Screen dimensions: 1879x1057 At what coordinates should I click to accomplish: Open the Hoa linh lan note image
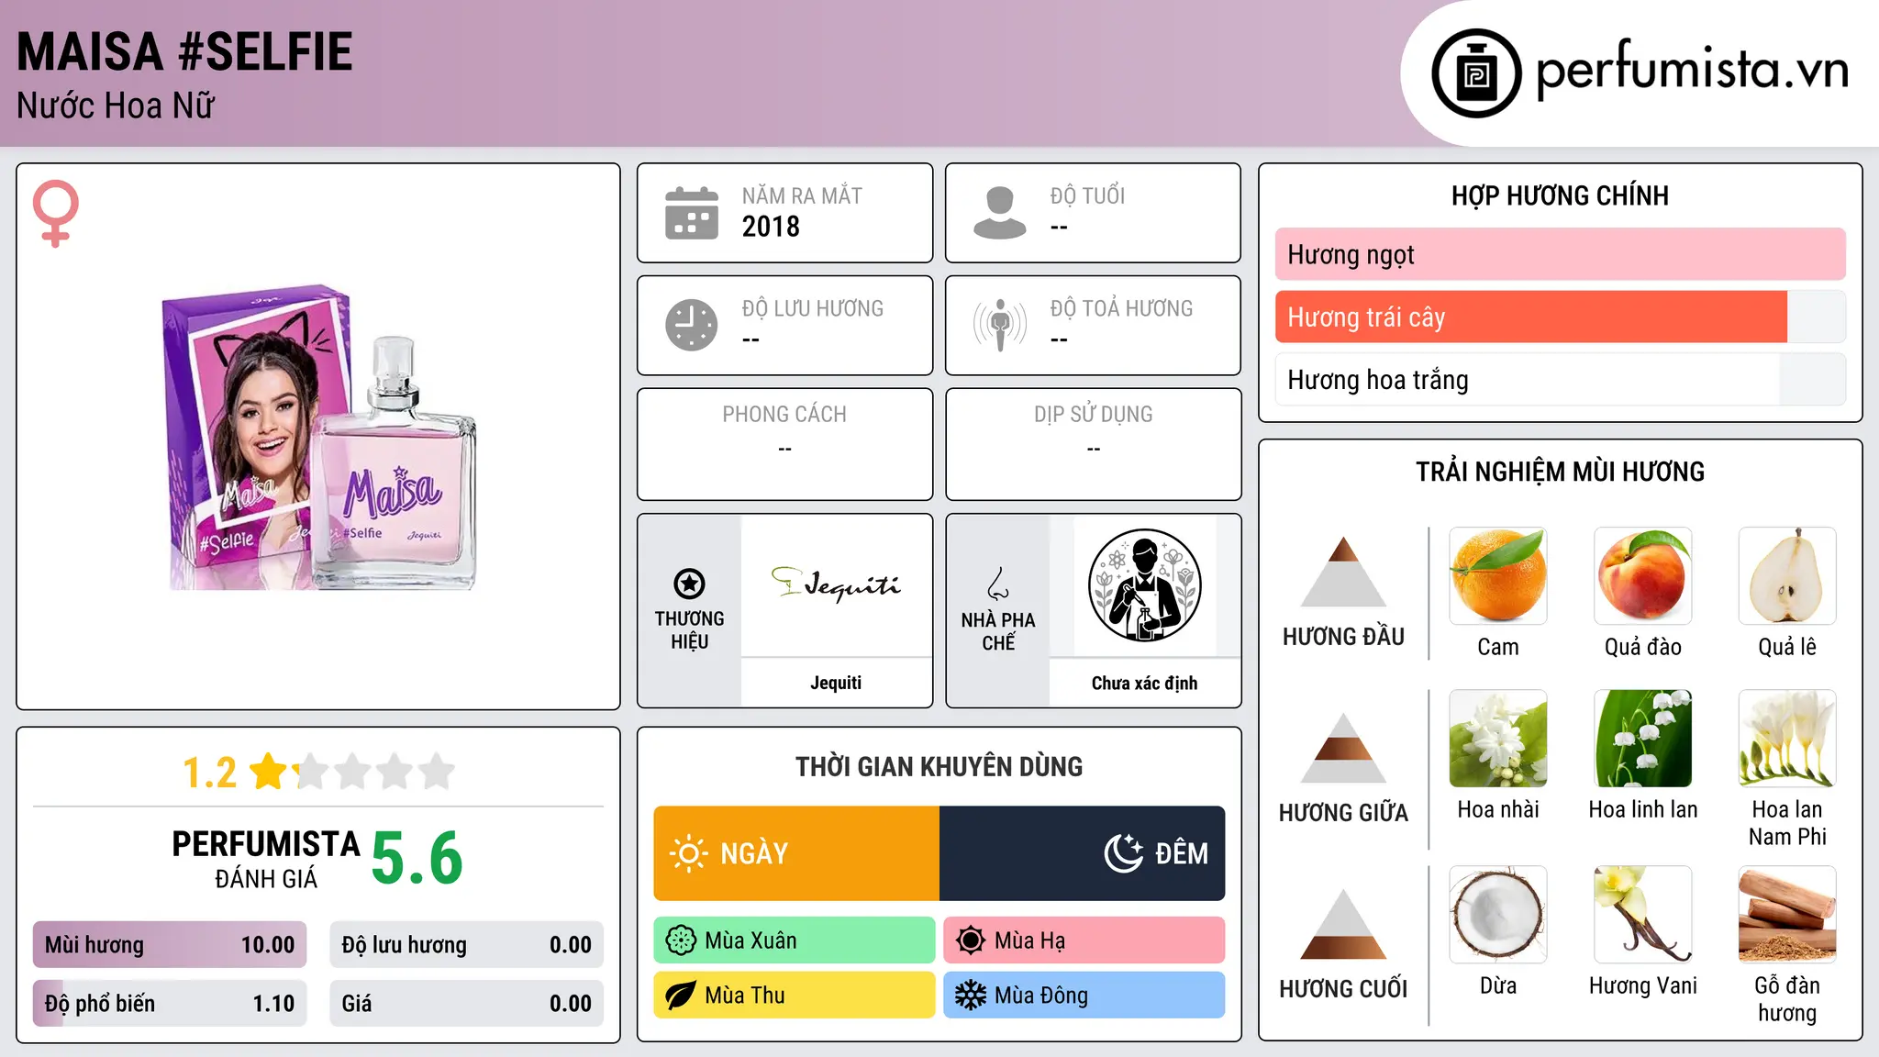click(1643, 739)
